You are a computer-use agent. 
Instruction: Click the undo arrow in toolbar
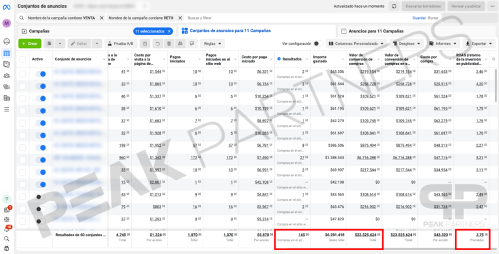click(x=157, y=44)
